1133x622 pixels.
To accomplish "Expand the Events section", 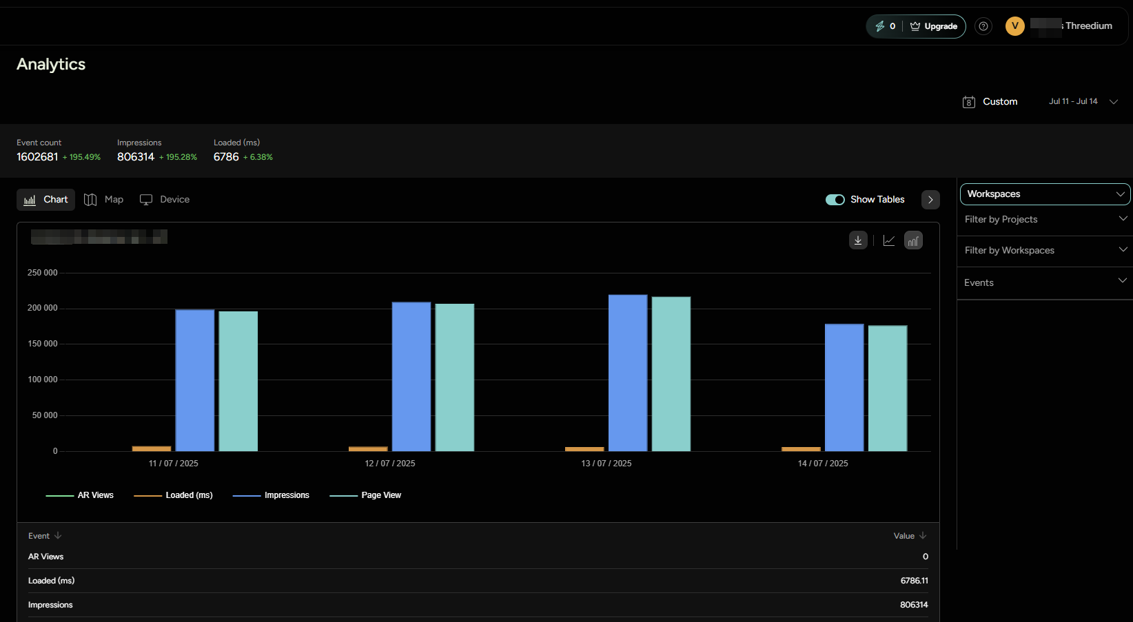I will 1044,282.
